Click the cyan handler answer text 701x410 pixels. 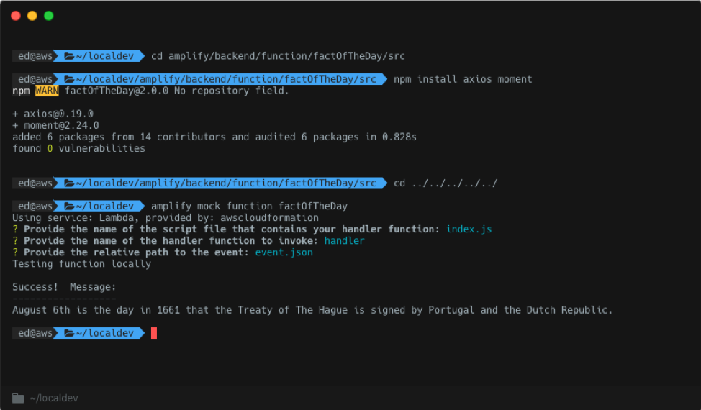(x=344, y=241)
